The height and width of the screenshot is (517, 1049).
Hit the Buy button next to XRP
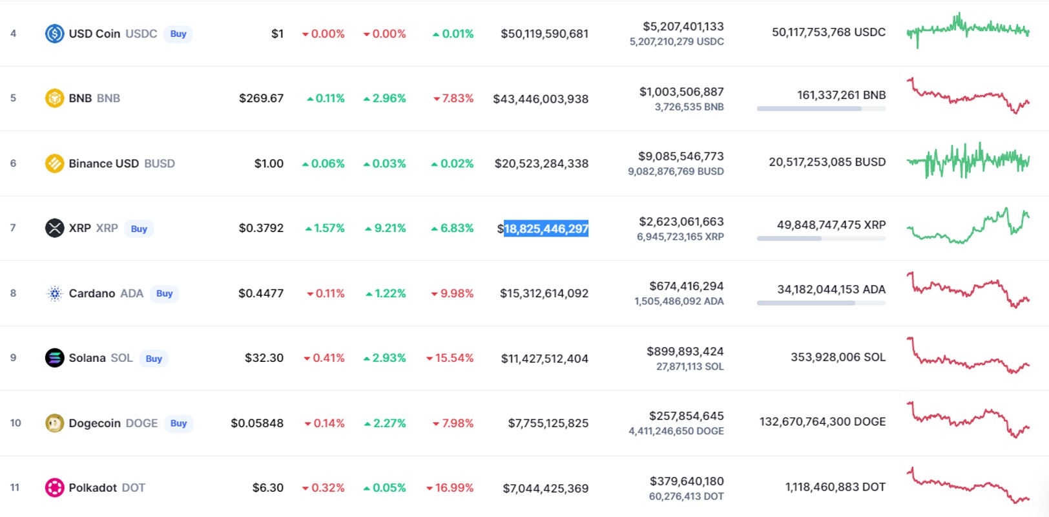tap(139, 229)
